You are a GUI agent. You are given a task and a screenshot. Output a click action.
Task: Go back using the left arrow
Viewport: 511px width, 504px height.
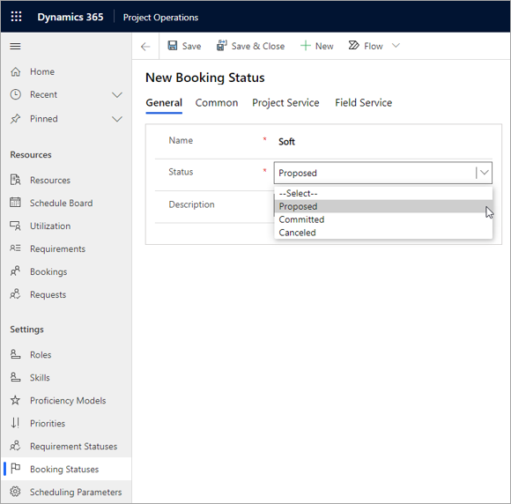145,47
